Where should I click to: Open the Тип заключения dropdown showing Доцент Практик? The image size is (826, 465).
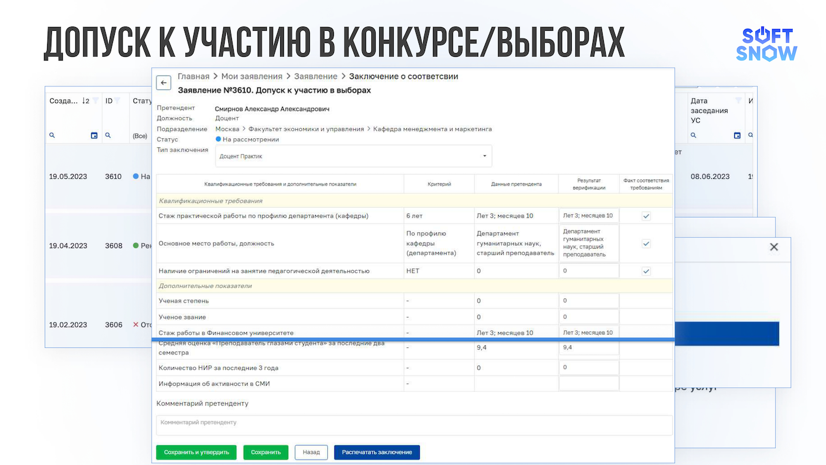pyautogui.click(x=353, y=156)
